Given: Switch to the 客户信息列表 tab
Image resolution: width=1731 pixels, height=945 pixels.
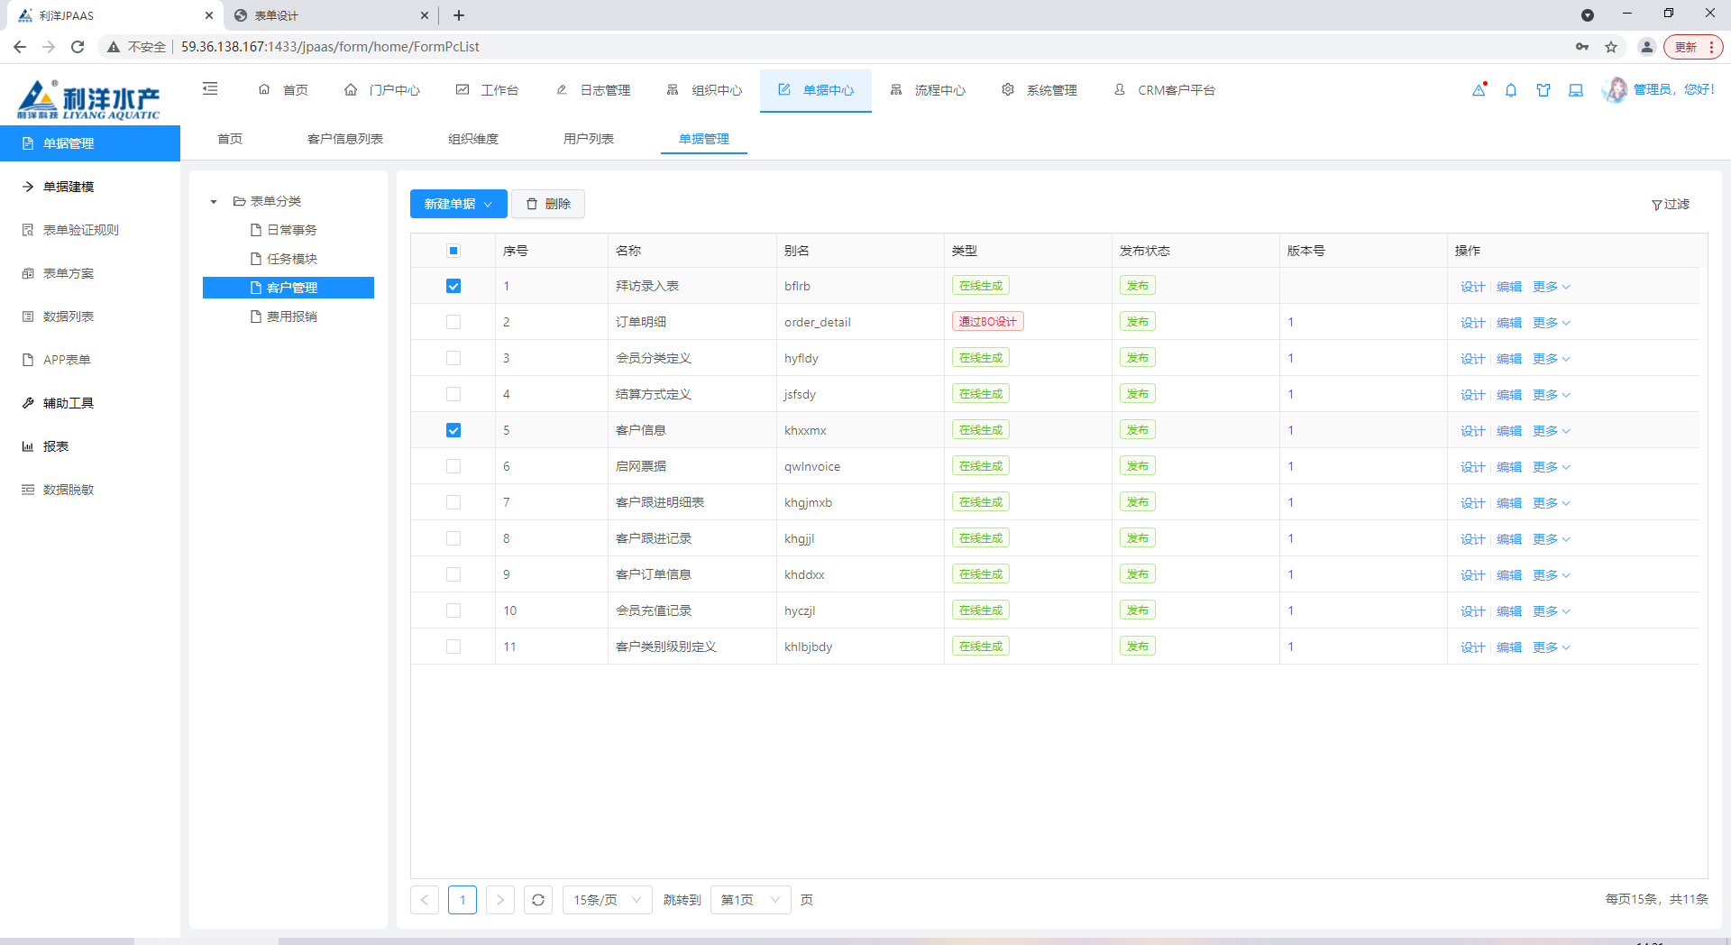Looking at the screenshot, I should [344, 139].
